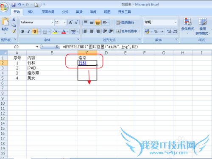Image resolution: width=212 pixels, height=159 pixels.
Task: Open the 视图 ribbon tab
Action: 107,12
